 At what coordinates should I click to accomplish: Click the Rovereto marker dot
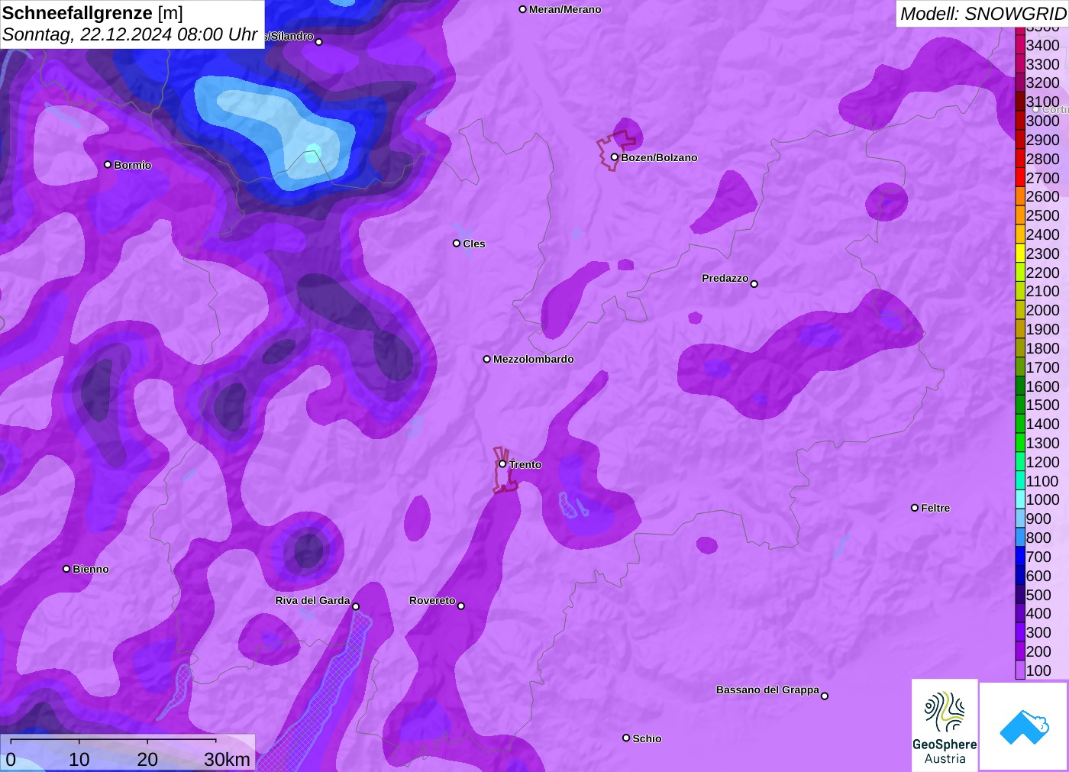coord(460,606)
